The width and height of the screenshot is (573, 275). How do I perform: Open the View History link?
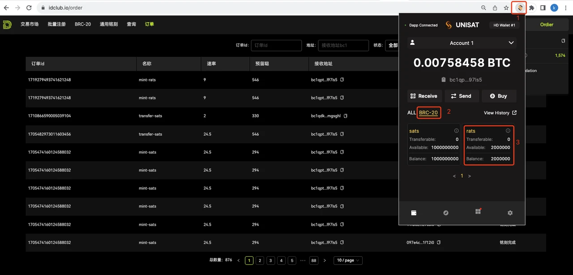pyautogui.click(x=500, y=113)
